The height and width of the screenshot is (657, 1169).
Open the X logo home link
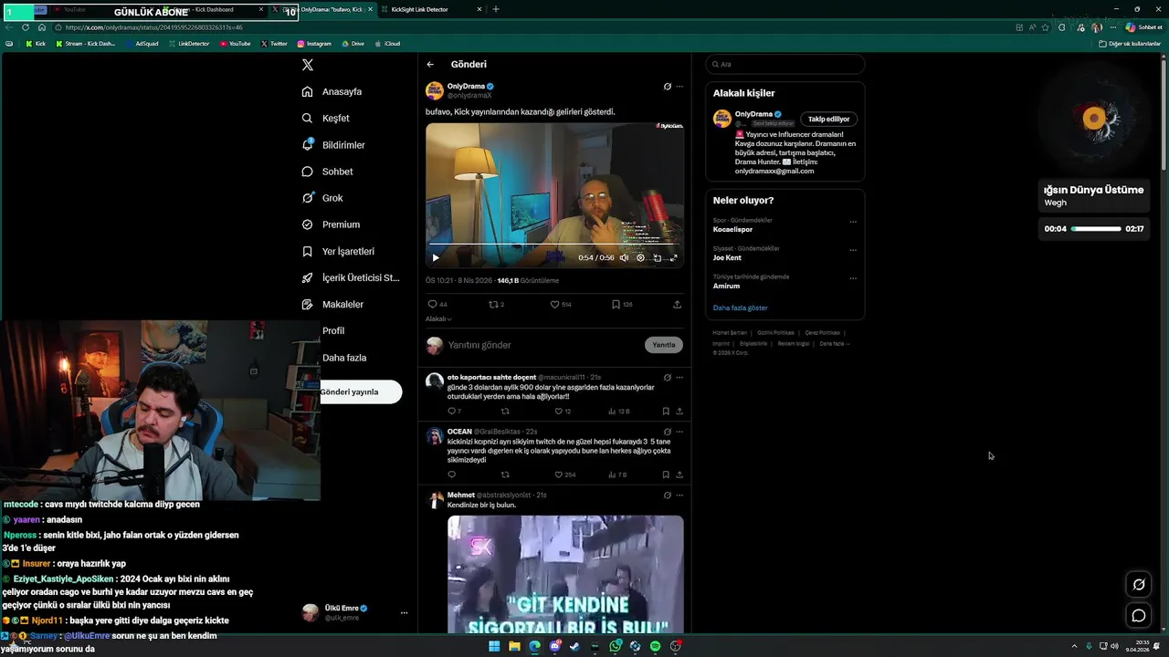point(308,65)
